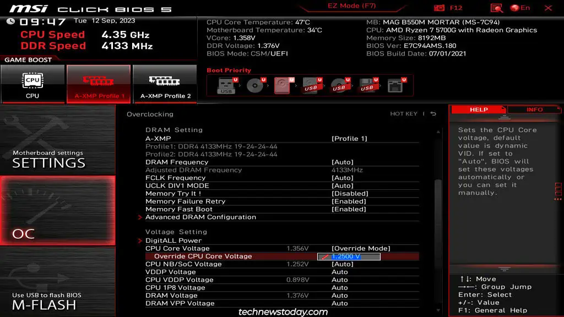564x317 pixels.
Task: Click the En language globe icon
Action: tap(516, 8)
